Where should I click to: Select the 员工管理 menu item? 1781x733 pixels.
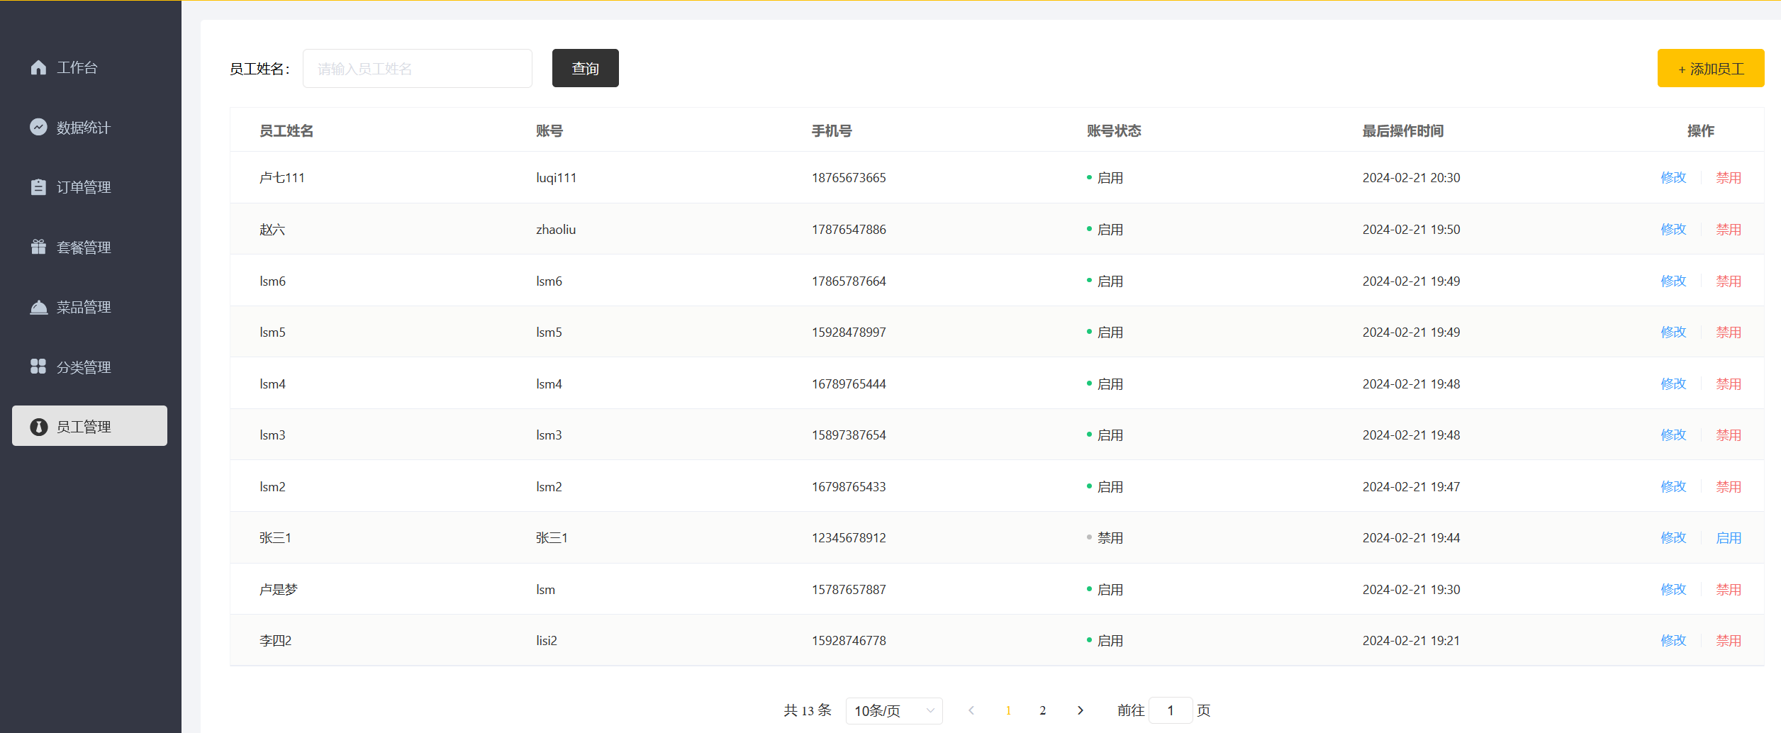point(90,426)
